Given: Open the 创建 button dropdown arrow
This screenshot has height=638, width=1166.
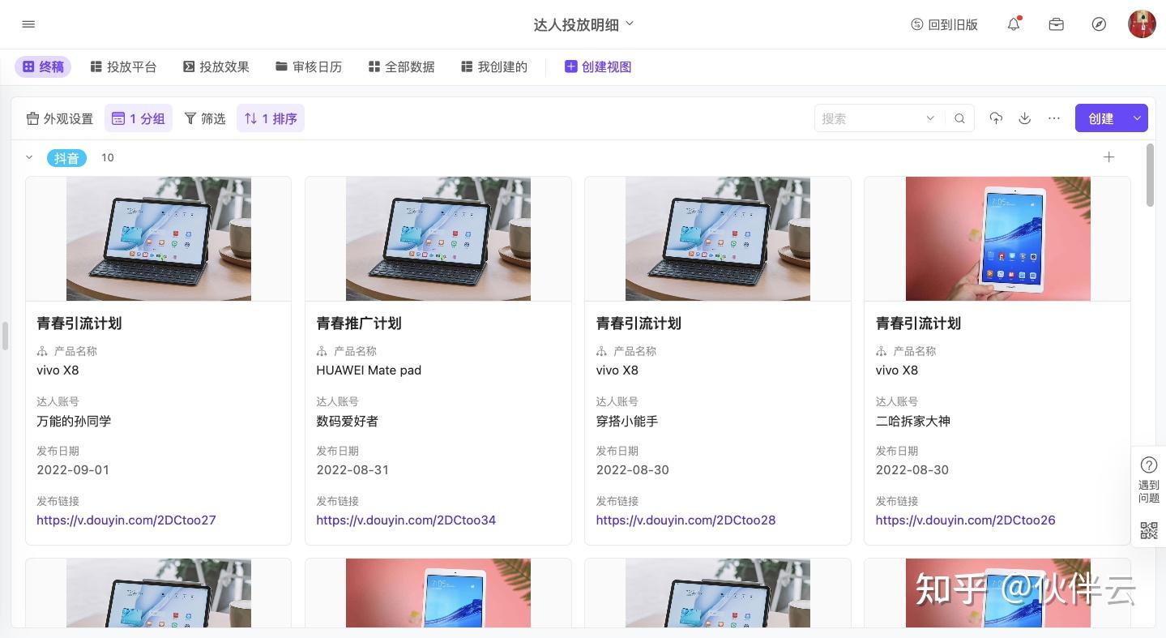Looking at the screenshot, I should 1137,118.
